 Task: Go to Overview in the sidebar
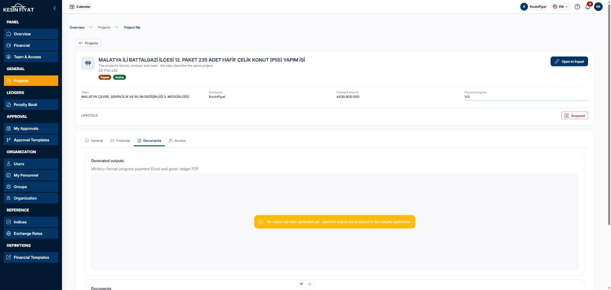(31, 34)
